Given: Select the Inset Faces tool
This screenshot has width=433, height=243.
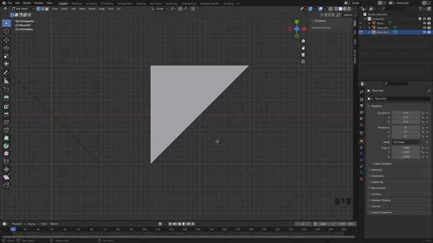Looking at the screenshot, I should coord(6,107).
